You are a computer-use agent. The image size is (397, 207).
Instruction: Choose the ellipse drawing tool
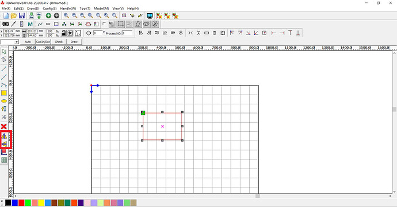[4, 101]
